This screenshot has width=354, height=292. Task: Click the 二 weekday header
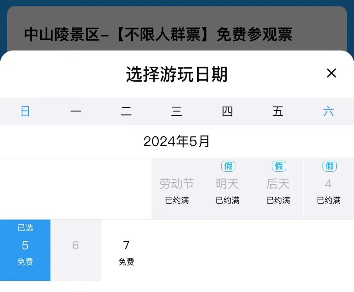126,112
